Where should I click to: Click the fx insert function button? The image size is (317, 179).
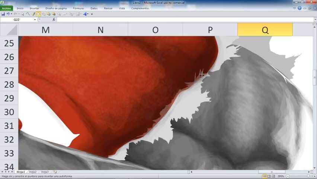point(54,20)
